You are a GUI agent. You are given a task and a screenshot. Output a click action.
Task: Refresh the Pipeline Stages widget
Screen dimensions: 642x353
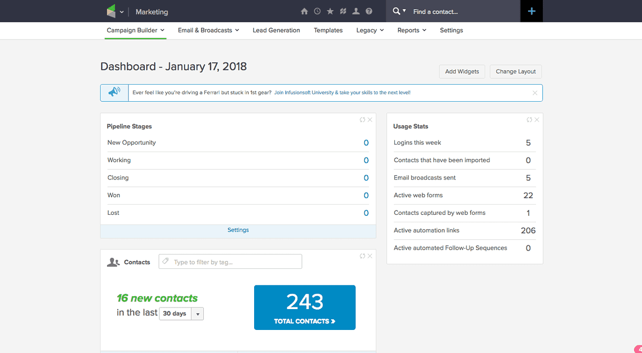pos(362,120)
